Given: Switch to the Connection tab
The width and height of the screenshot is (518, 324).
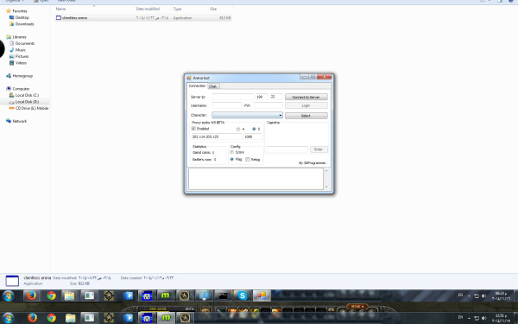Looking at the screenshot, I should pyautogui.click(x=197, y=86).
